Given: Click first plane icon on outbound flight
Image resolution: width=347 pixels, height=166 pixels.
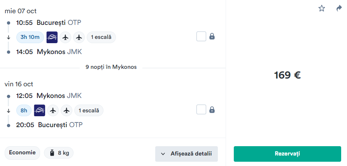Looking at the screenshot, I should tap(66, 37).
